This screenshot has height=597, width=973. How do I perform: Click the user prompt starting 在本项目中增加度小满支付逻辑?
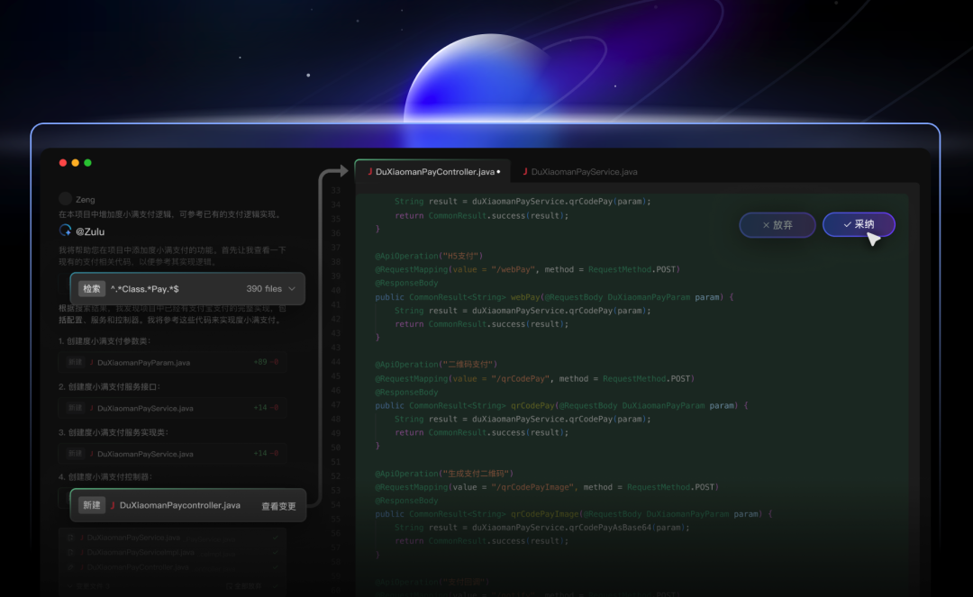pyautogui.click(x=170, y=214)
